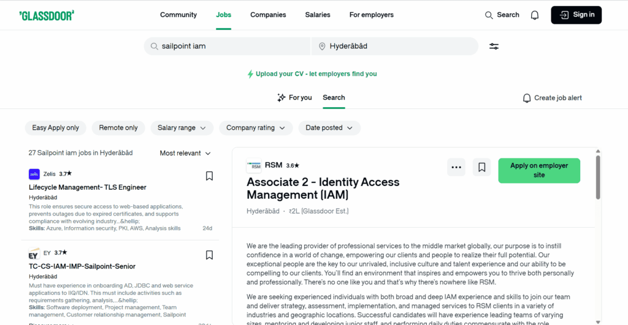The image size is (628, 325).
Task: Save the RSM Associate 2 job bookmark
Action: click(x=482, y=167)
